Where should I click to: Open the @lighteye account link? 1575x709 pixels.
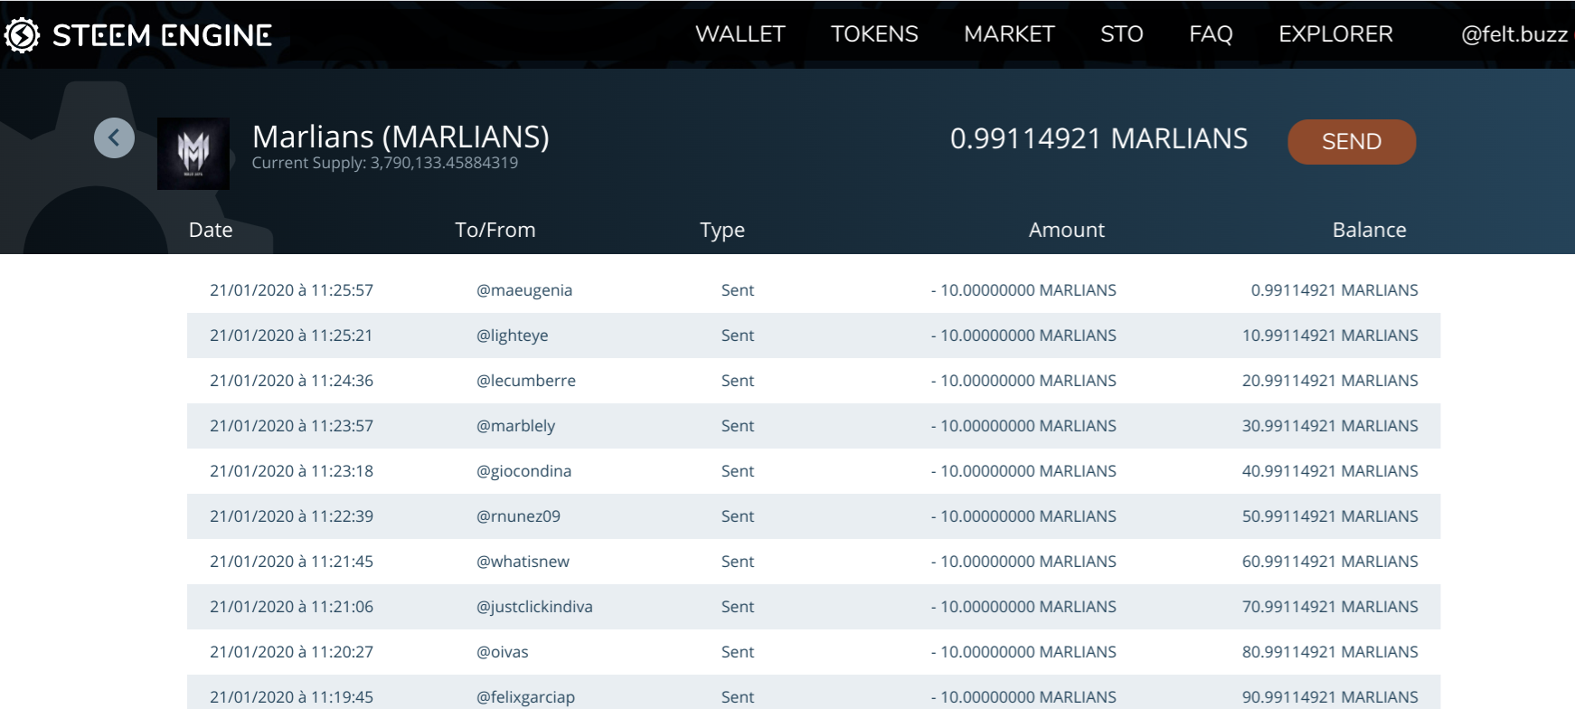pos(513,336)
